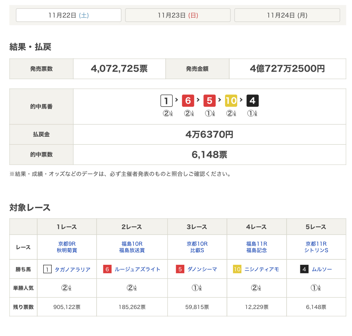Screen dimensions: 352x336
Task: Select the 11月22日 (土) date tab
Action: [68, 15]
